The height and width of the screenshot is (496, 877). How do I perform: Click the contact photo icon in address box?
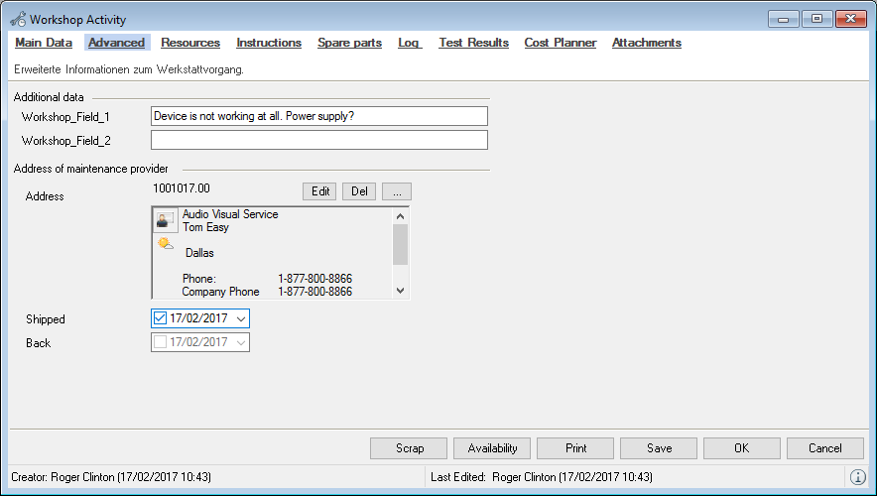(x=166, y=220)
